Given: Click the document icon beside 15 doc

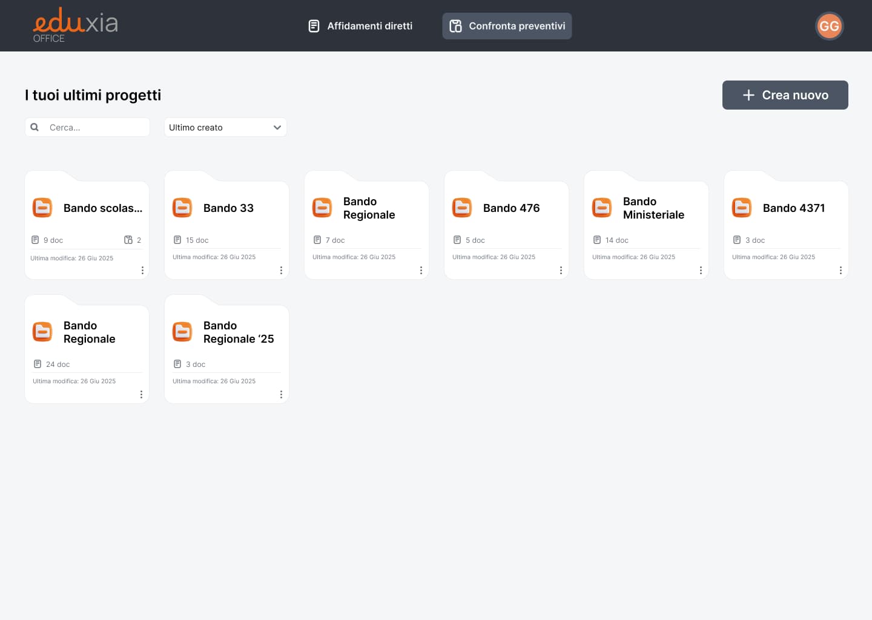Looking at the screenshot, I should coord(177,240).
